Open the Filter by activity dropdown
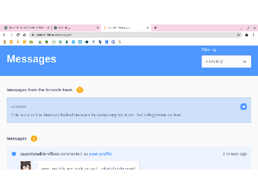This screenshot has width=258, height=194. click(226, 61)
